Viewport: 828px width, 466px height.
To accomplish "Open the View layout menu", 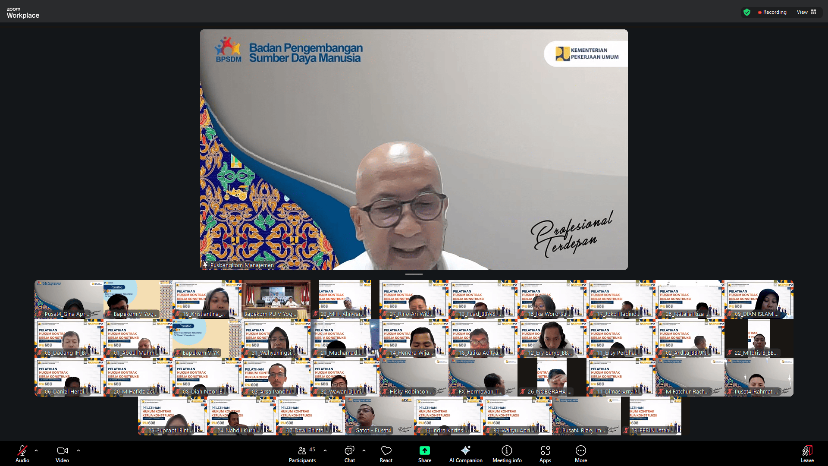I will (806, 12).
